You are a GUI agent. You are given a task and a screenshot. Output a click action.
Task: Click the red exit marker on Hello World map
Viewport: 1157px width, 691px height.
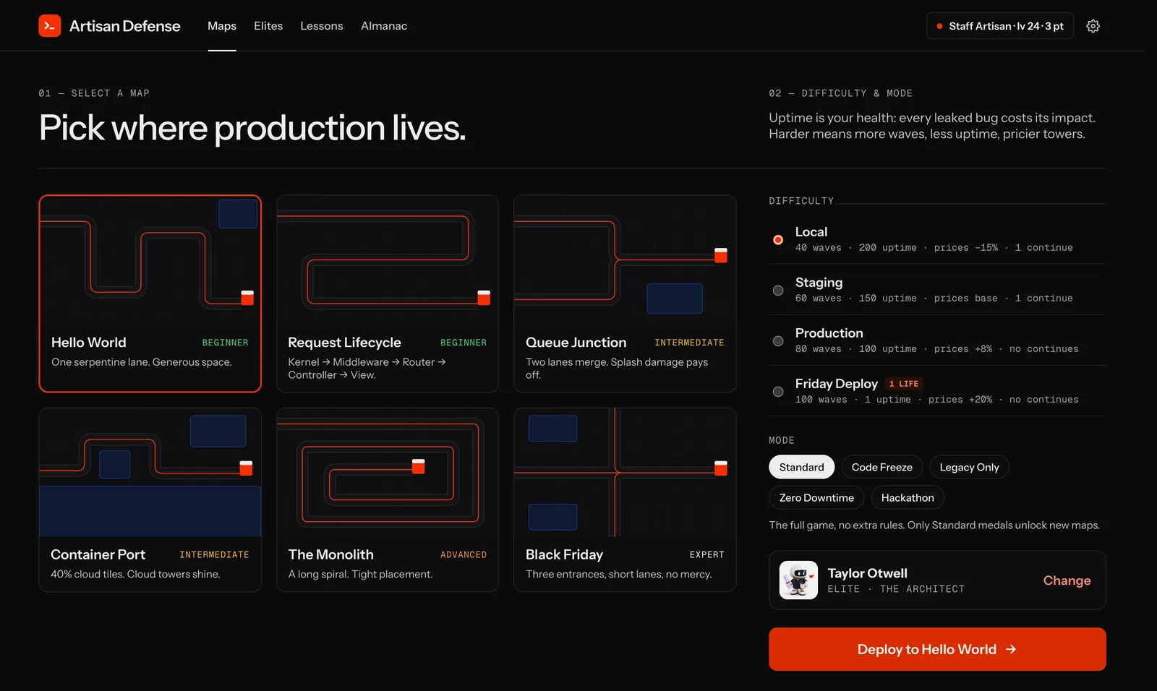point(247,297)
